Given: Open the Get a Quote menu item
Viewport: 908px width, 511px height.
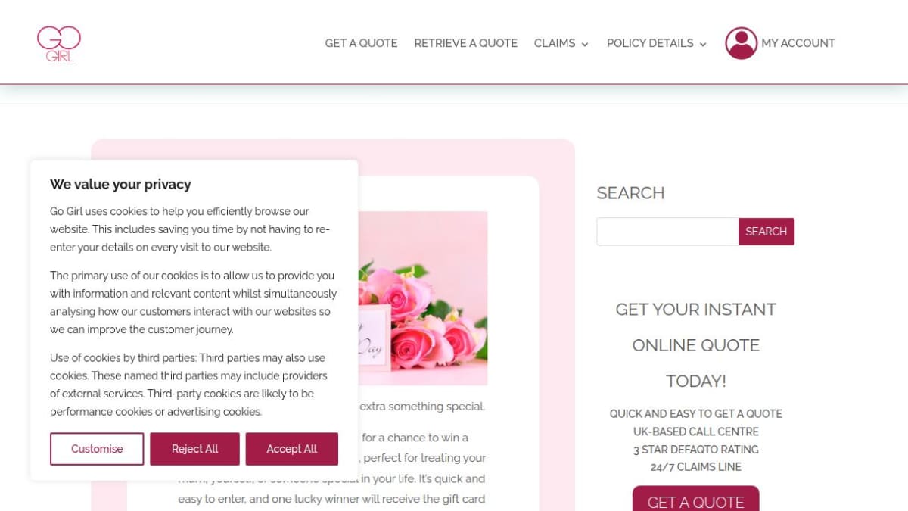Looking at the screenshot, I should (361, 43).
